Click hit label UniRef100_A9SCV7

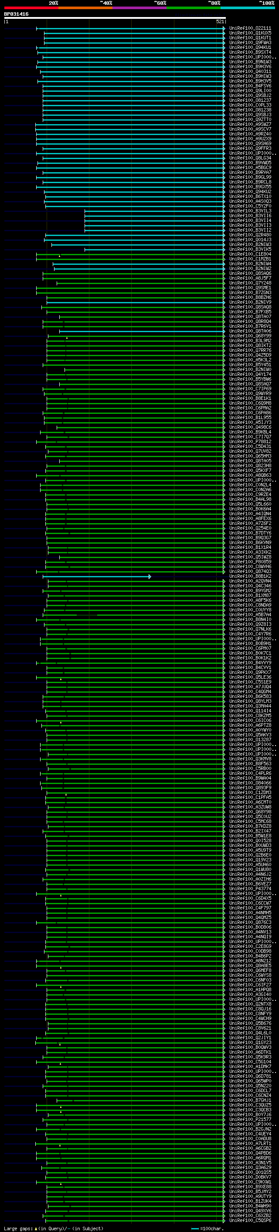(250, 129)
